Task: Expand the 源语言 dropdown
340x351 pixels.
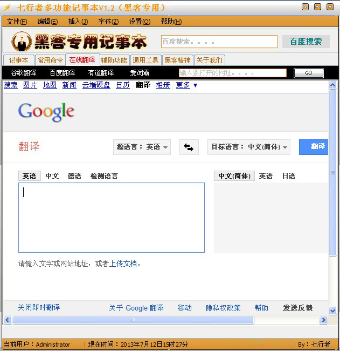Action: [x=142, y=147]
